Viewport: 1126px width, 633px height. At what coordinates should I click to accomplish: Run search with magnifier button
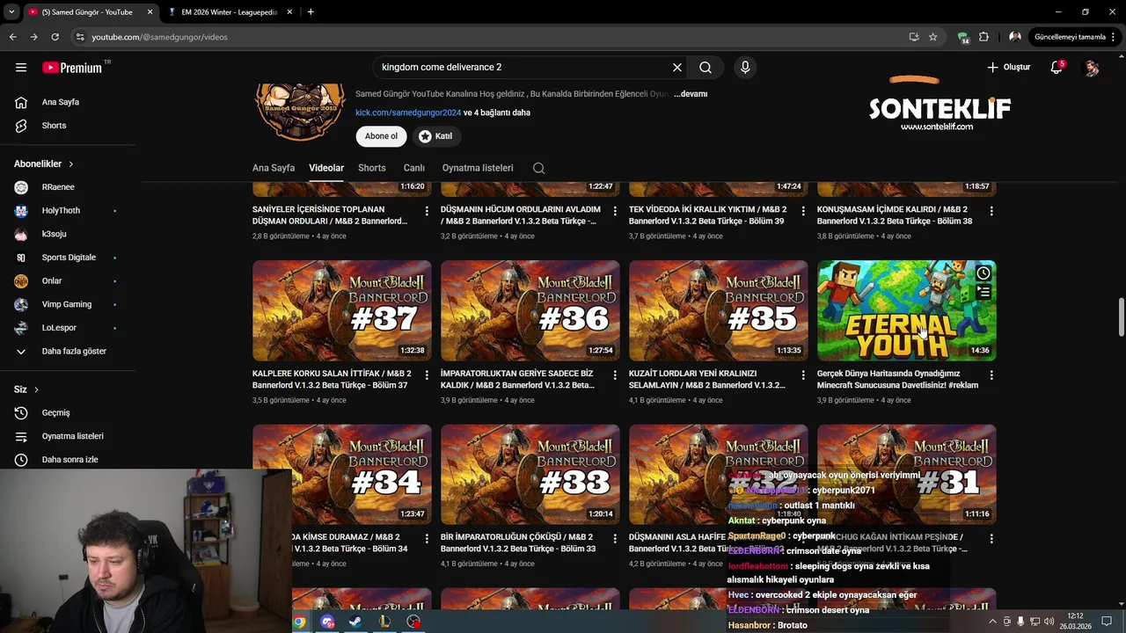coord(706,68)
